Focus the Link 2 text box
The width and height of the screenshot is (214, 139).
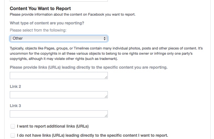click(58, 95)
